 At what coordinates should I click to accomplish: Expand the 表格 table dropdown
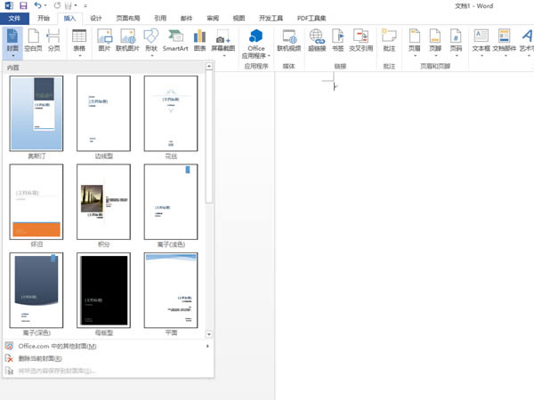click(79, 55)
